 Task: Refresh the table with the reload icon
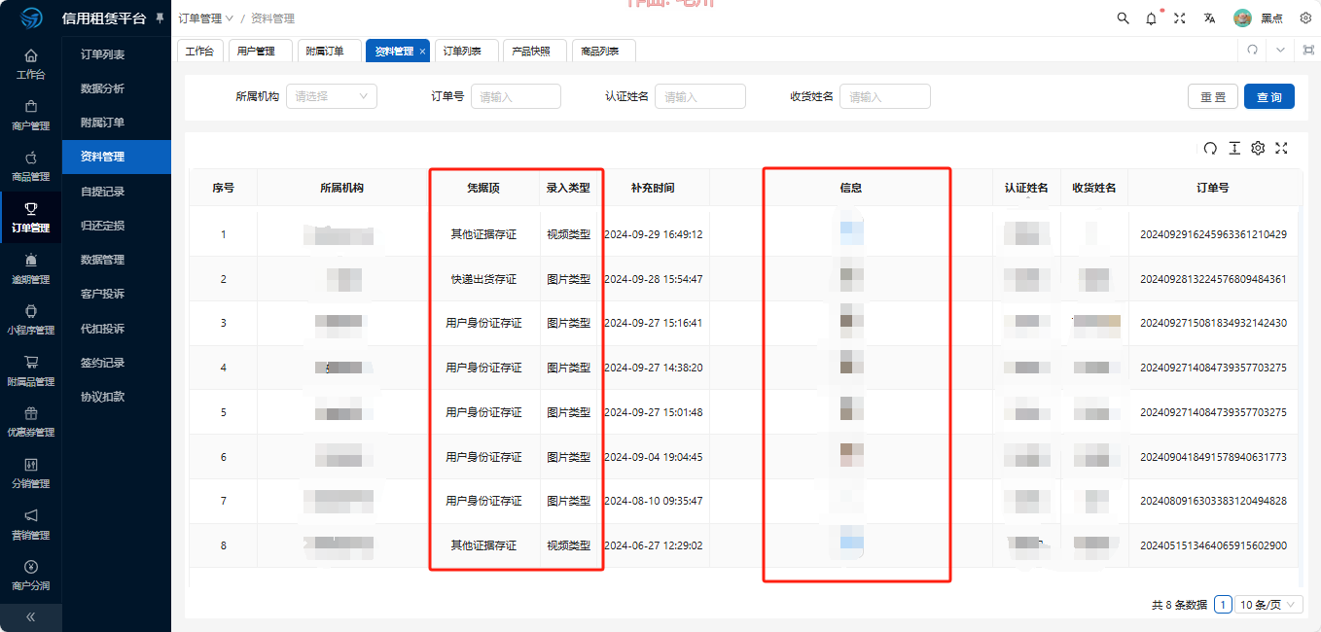click(x=1210, y=148)
